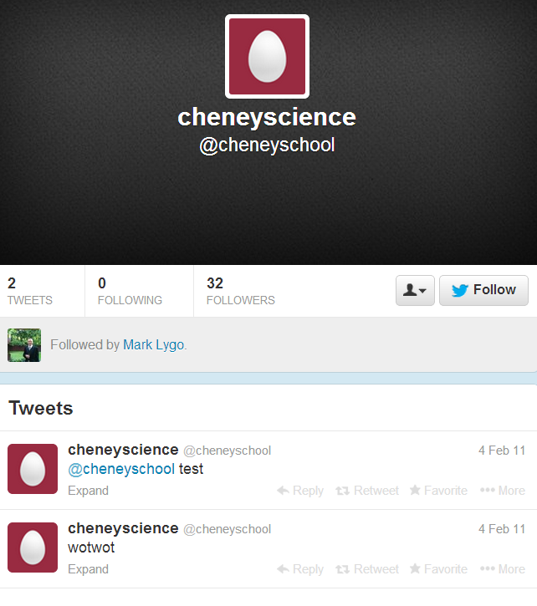Retweet the "@cheneyschool test" tweet
This screenshot has width=537, height=606.
point(366,491)
